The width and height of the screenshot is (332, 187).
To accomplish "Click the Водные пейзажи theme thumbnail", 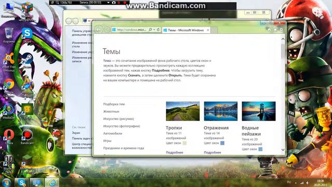I will pyautogui.click(x=259, y=111).
